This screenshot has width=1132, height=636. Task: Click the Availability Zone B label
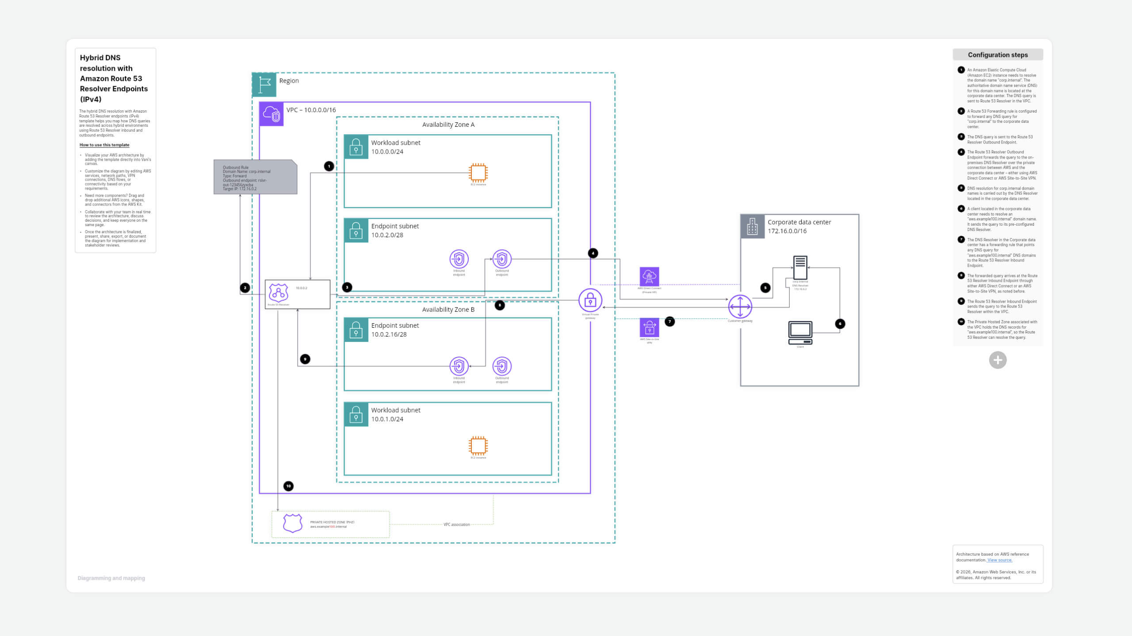pyautogui.click(x=448, y=310)
